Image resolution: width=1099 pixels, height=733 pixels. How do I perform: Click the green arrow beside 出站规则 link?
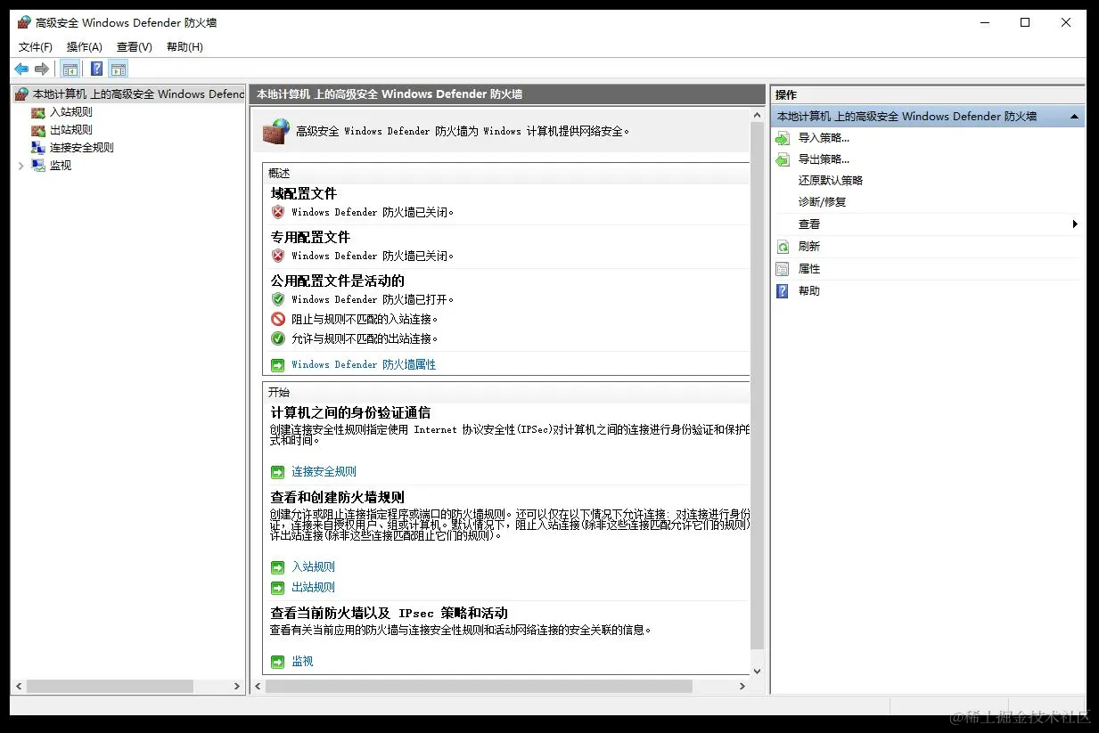(278, 588)
